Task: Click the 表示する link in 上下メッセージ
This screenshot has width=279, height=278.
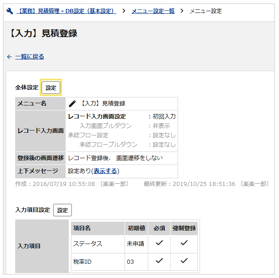Action: (x=105, y=171)
